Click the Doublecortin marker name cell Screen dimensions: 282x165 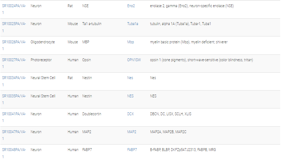point(91,114)
